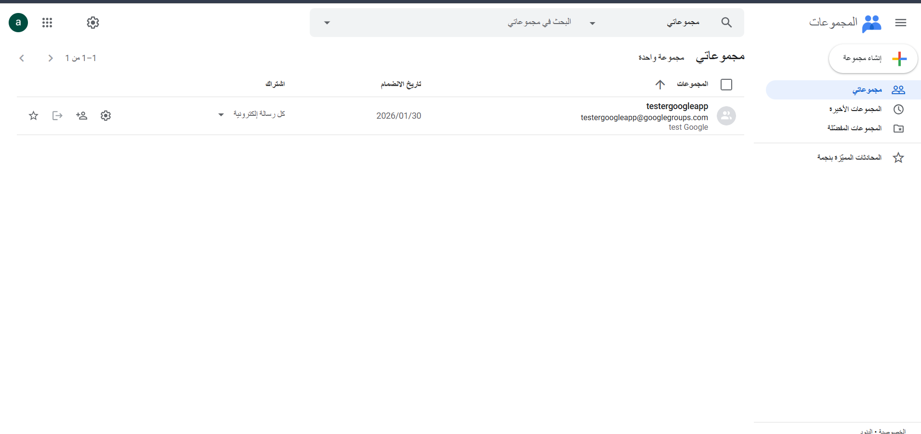
Task: Click the إنشاء مجموعة create group button
Action: click(872, 59)
